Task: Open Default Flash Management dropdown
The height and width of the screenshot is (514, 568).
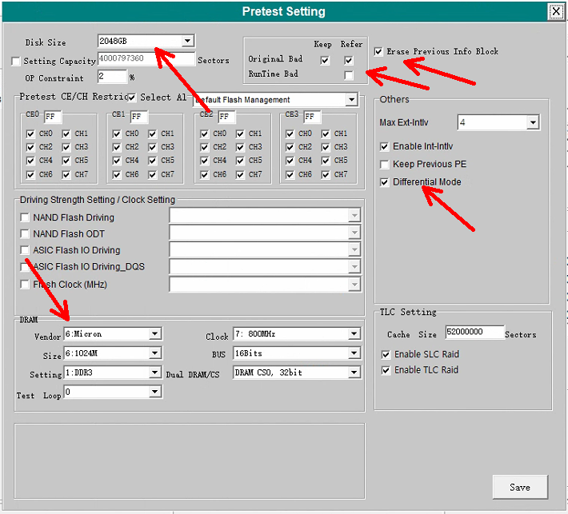Action: pyautogui.click(x=351, y=100)
